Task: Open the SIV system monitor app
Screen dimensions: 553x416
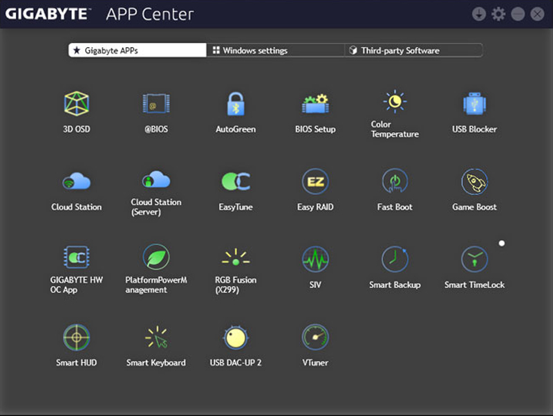Action: coord(315,260)
